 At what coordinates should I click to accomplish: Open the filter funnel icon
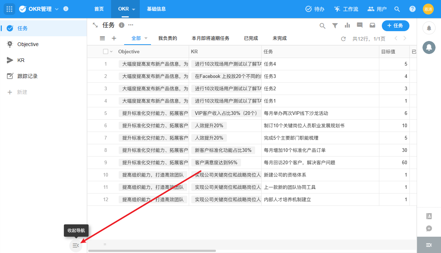[x=335, y=26]
